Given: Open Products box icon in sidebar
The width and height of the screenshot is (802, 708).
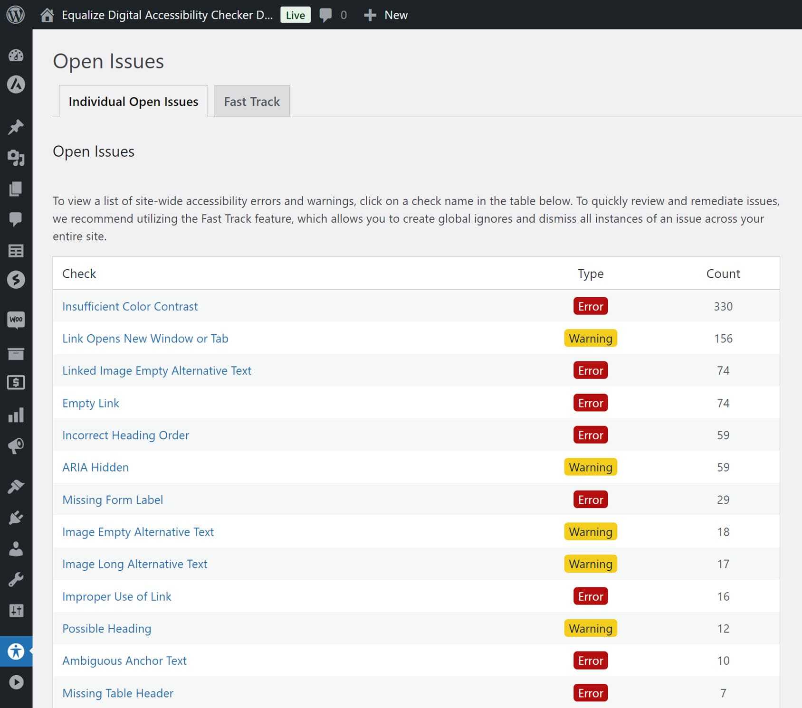Looking at the screenshot, I should tap(16, 354).
